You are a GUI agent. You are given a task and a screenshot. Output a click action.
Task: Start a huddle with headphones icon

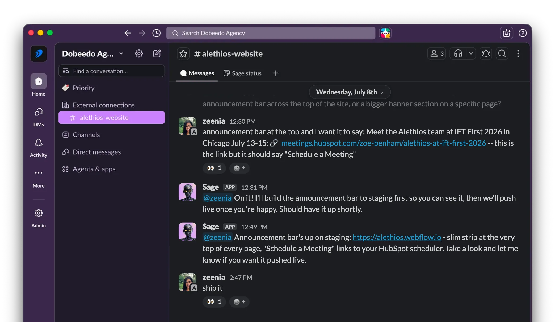click(458, 54)
